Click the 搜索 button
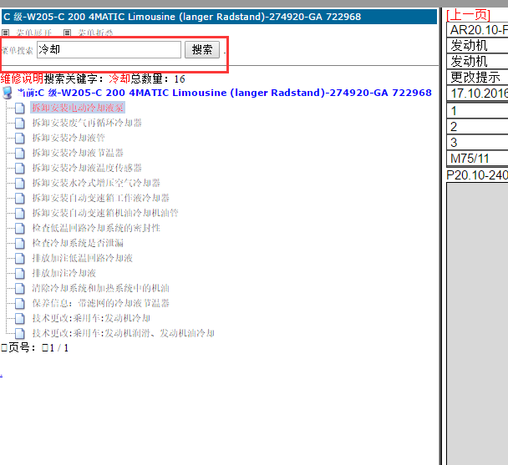 (x=202, y=49)
